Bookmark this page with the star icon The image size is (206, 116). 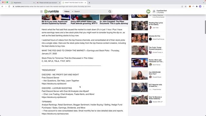coord(185,6)
